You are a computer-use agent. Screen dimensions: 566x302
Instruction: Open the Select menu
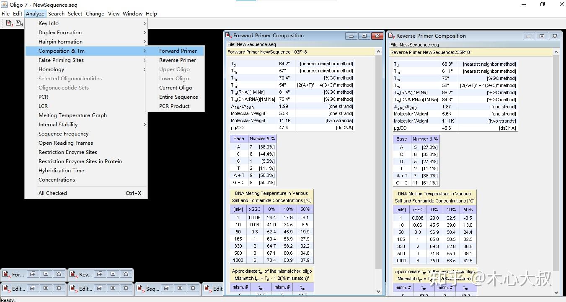coord(75,13)
